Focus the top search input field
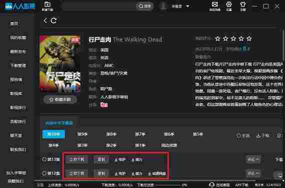Viewport: 285px width, 188px height. click(x=99, y=6)
